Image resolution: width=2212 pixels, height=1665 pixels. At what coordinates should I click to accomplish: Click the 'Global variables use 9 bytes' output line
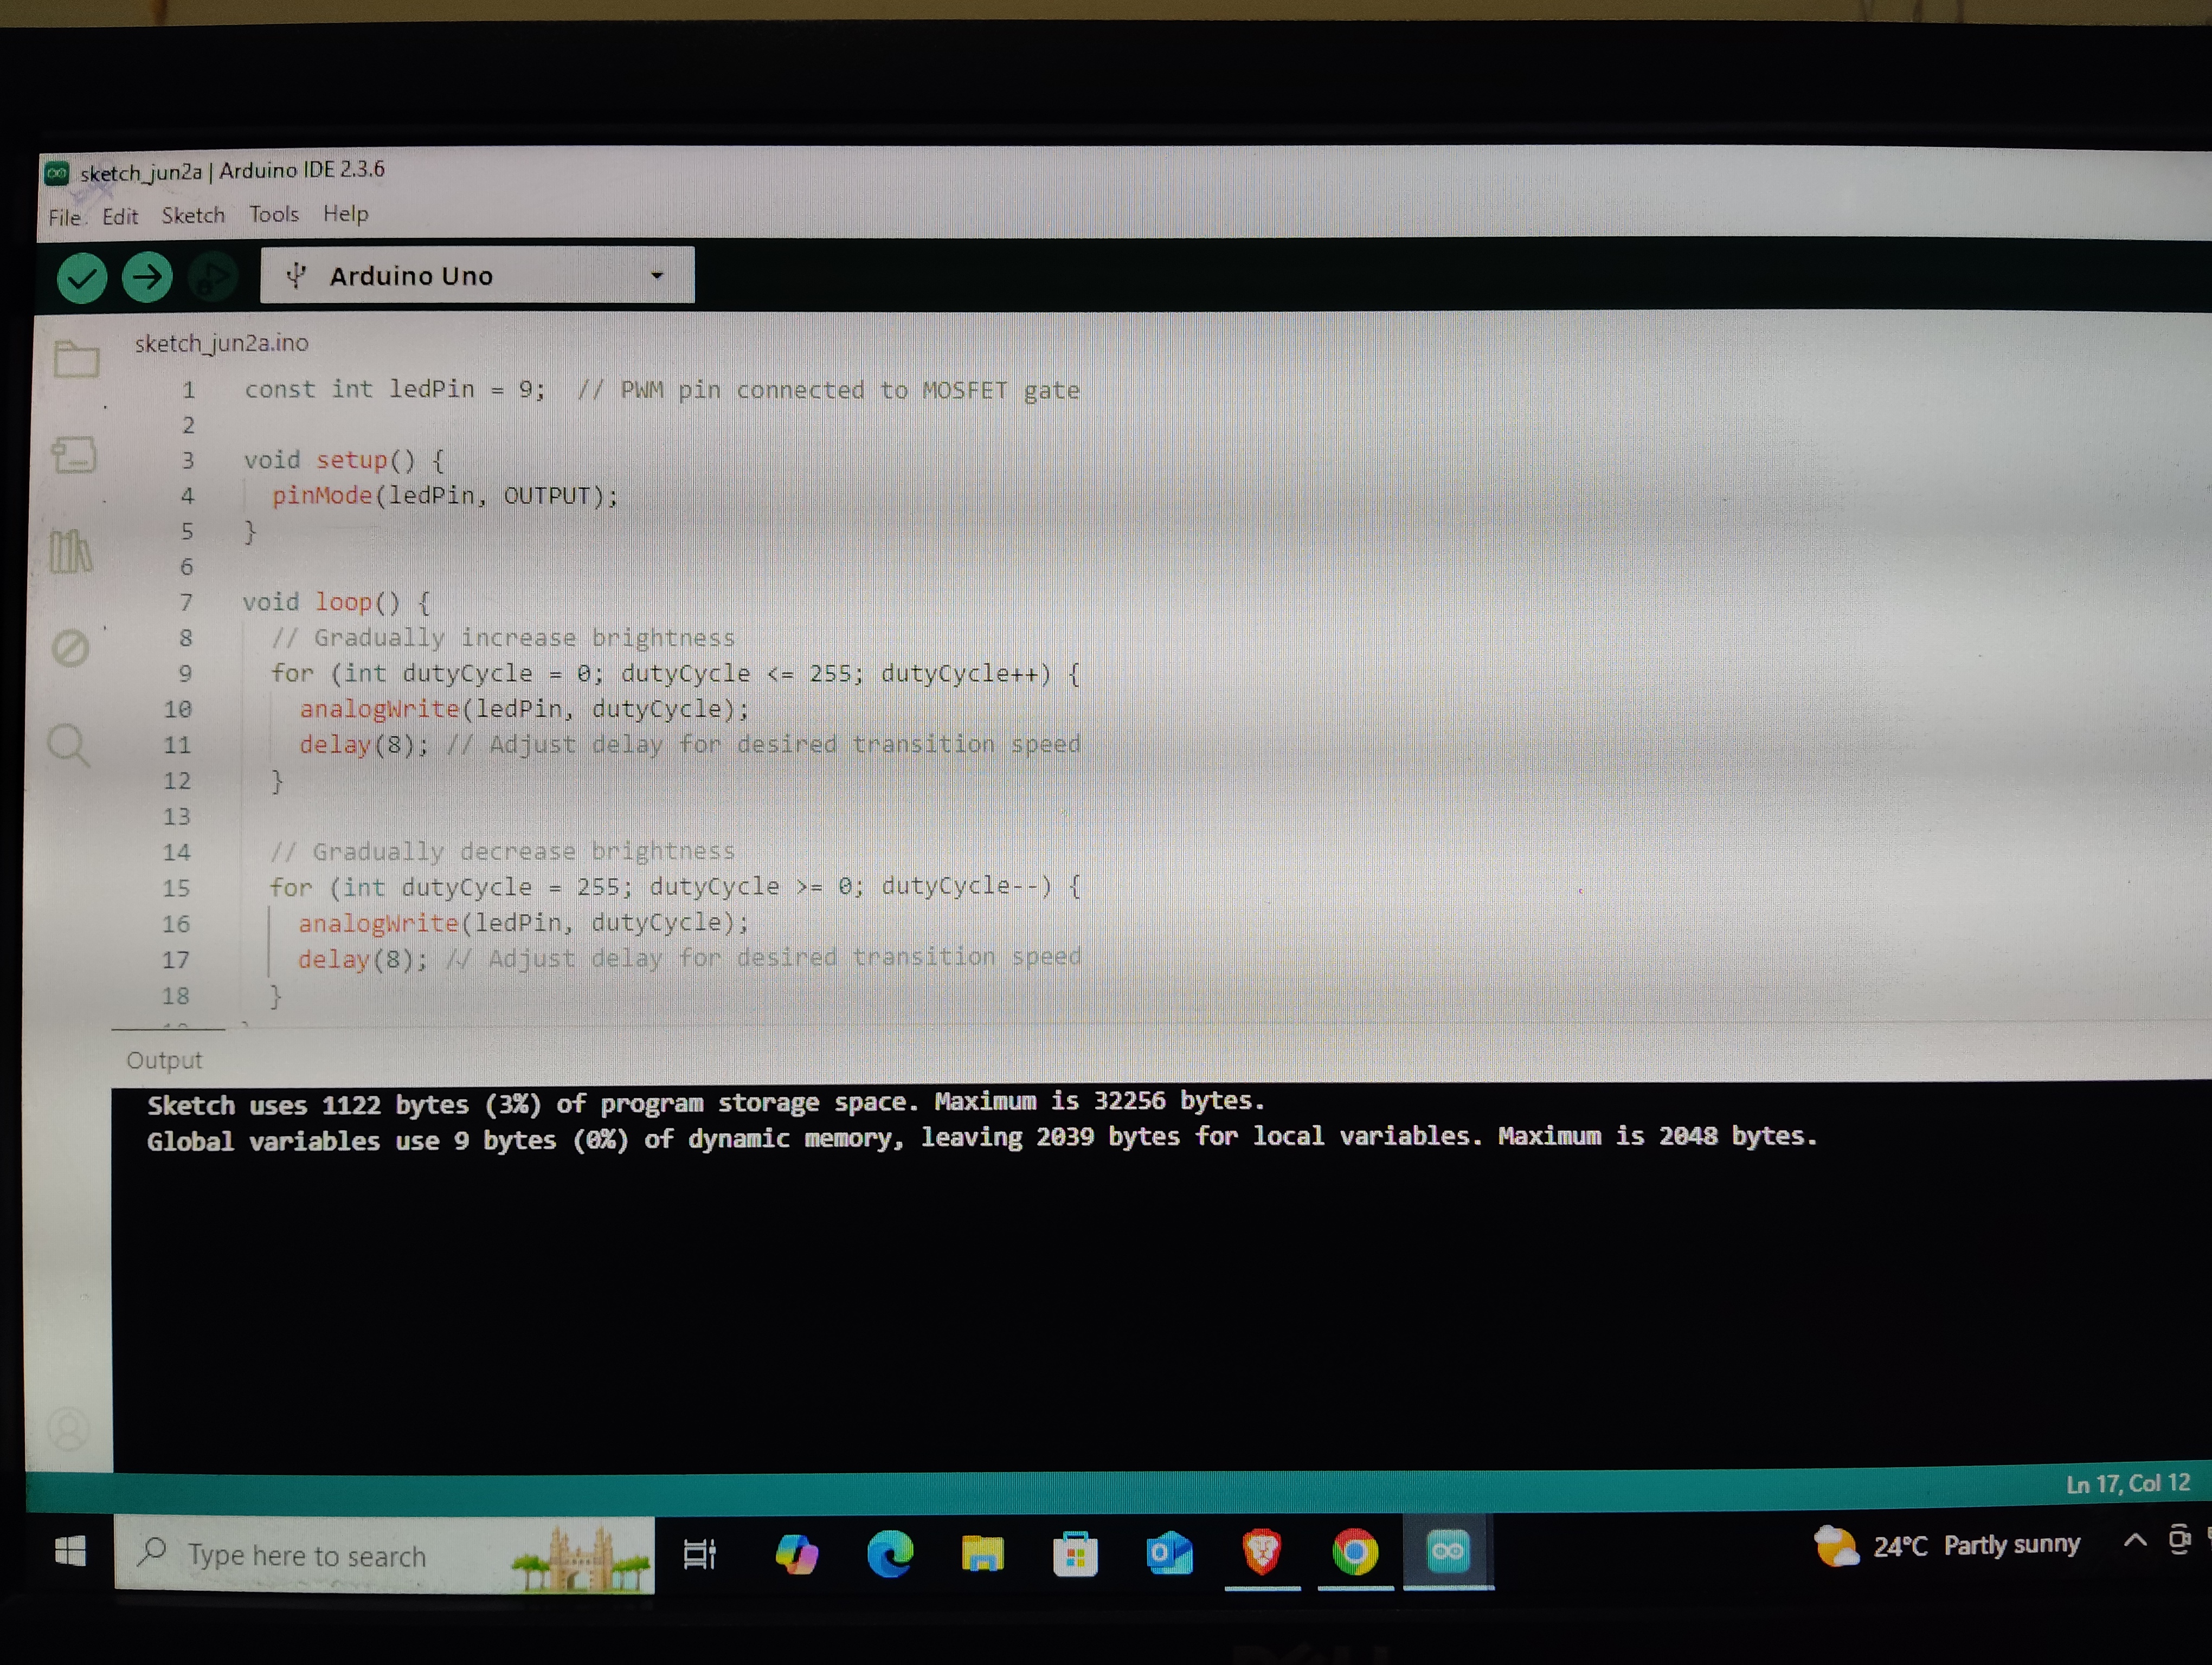[982, 1138]
